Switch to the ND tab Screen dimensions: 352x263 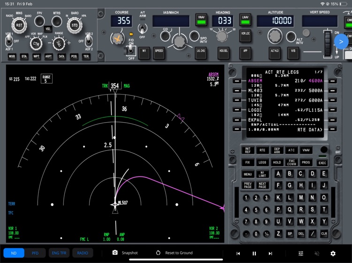[x=14, y=253]
